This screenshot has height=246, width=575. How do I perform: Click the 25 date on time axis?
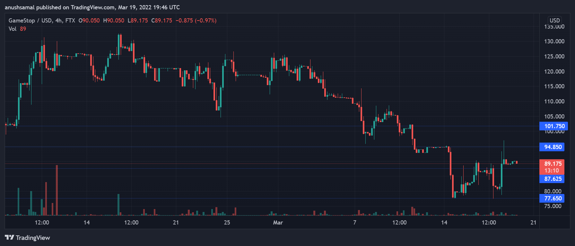227,223
